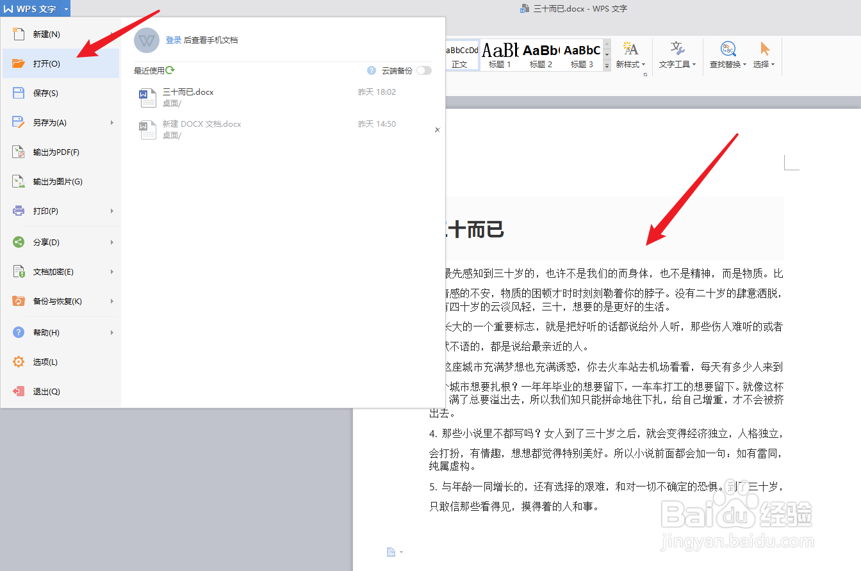Refresh recent files with green refresh icon
This screenshot has height=571, width=861.
169,70
